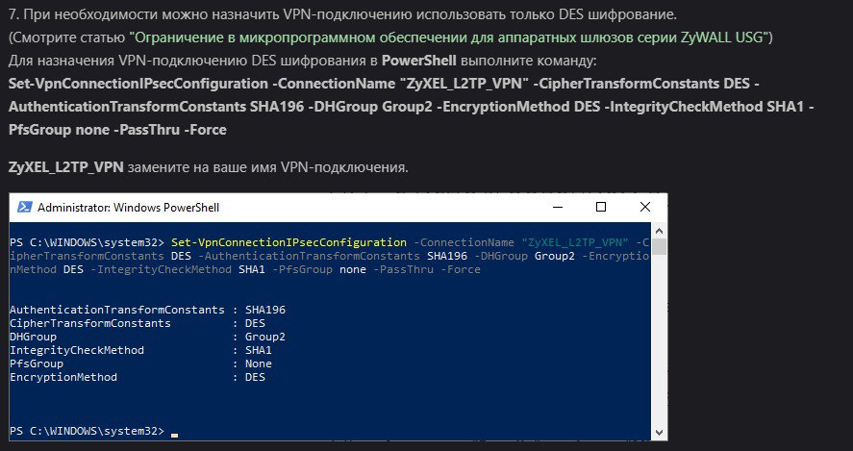Minimize the Administrator PowerShell window
Screen dimensions: 853x451
(x=556, y=207)
